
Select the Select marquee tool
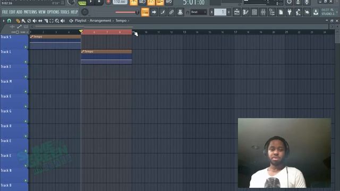[52, 21]
